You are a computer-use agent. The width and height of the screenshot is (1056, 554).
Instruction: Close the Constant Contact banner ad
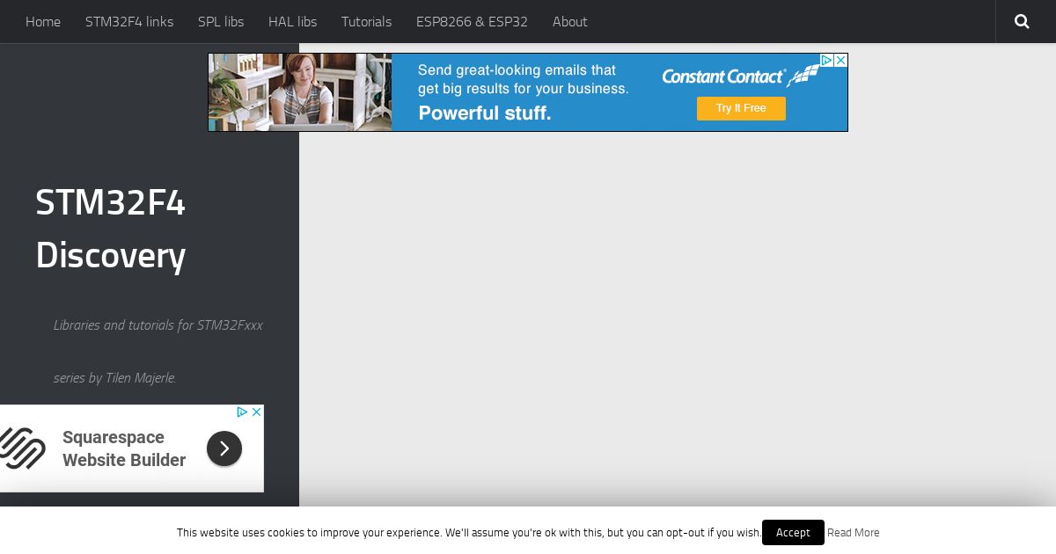tap(840, 60)
